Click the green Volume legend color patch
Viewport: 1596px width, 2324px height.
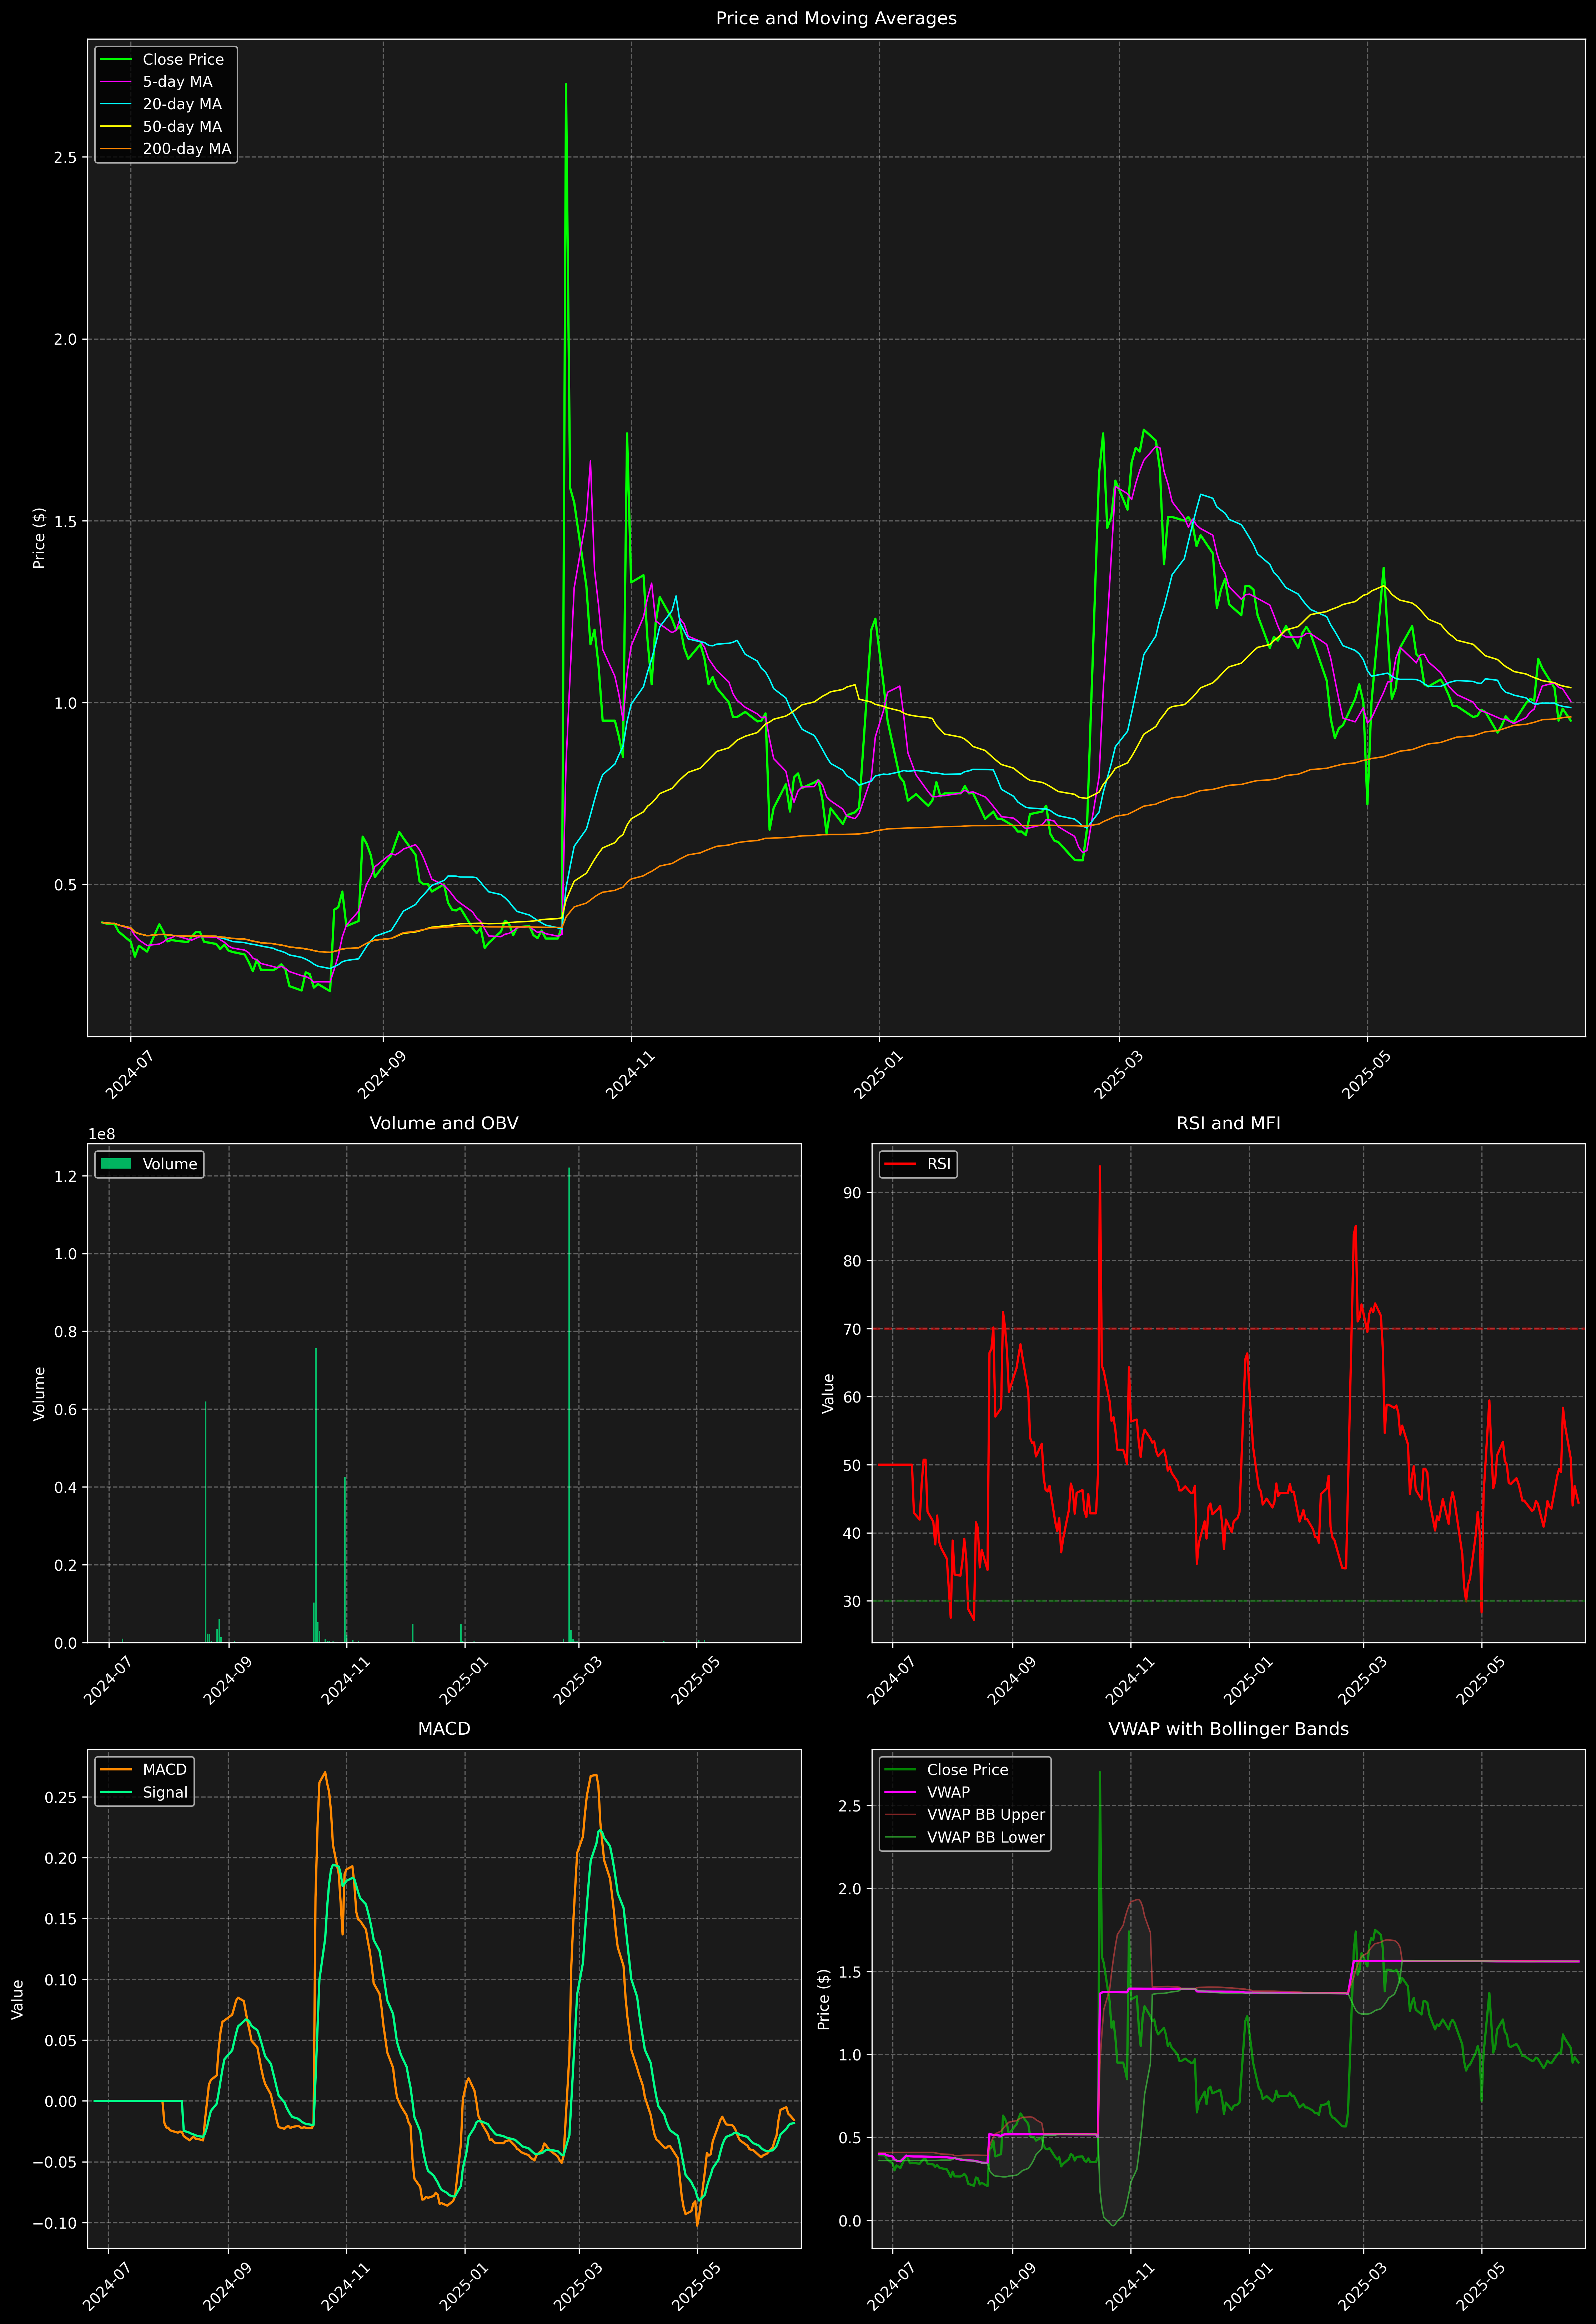pyautogui.click(x=116, y=1164)
